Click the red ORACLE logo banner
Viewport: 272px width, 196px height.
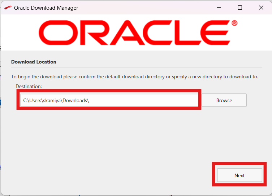[138, 32]
